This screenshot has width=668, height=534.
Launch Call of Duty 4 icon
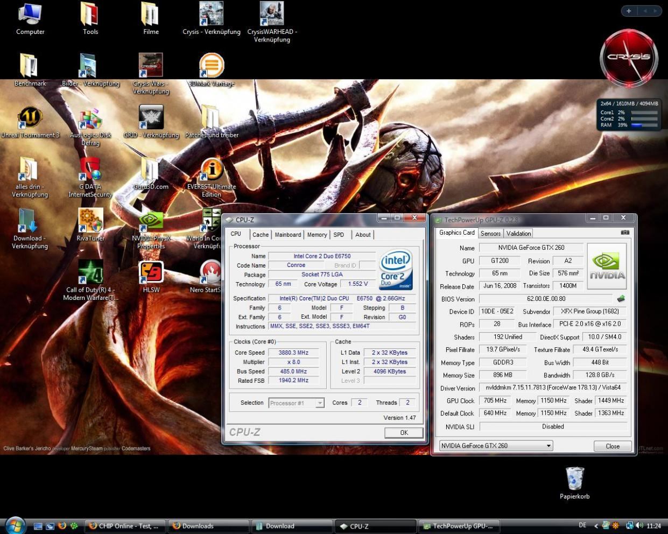pyautogui.click(x=90, y=280)
